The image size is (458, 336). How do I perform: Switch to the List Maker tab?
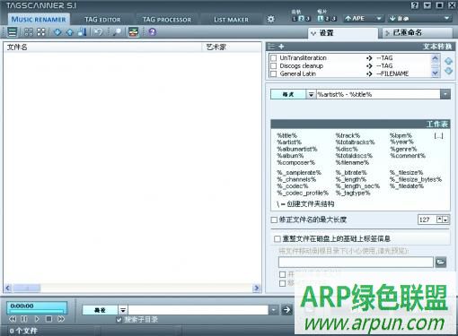[231, 20]
